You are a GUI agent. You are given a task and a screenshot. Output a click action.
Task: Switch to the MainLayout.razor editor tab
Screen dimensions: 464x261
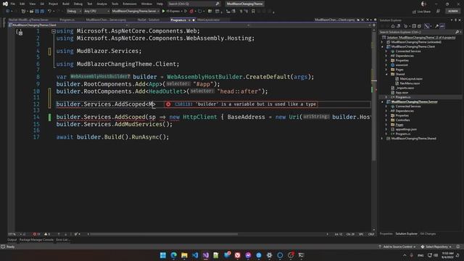coord(208,20)
